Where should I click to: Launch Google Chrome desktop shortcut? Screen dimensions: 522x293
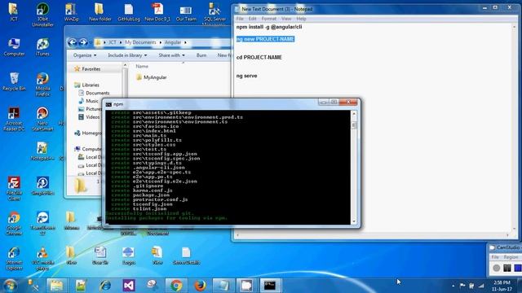click(x=14, y=223)
